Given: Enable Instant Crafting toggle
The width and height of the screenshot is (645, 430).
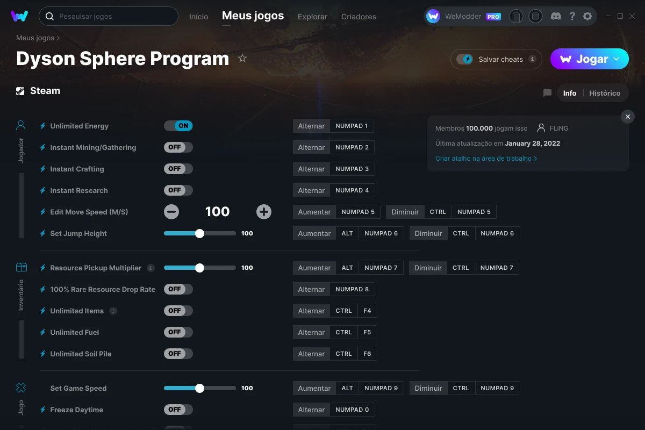Looking at the screenshot, I should (x=178, y=169).
